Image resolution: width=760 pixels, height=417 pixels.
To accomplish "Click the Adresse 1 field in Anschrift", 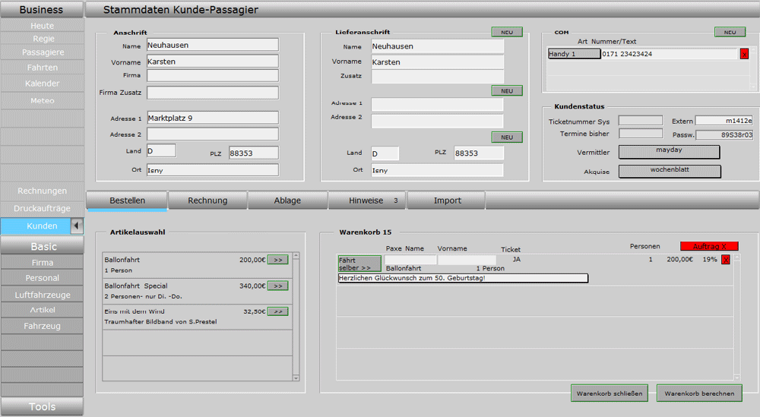I will click(212, 118).
